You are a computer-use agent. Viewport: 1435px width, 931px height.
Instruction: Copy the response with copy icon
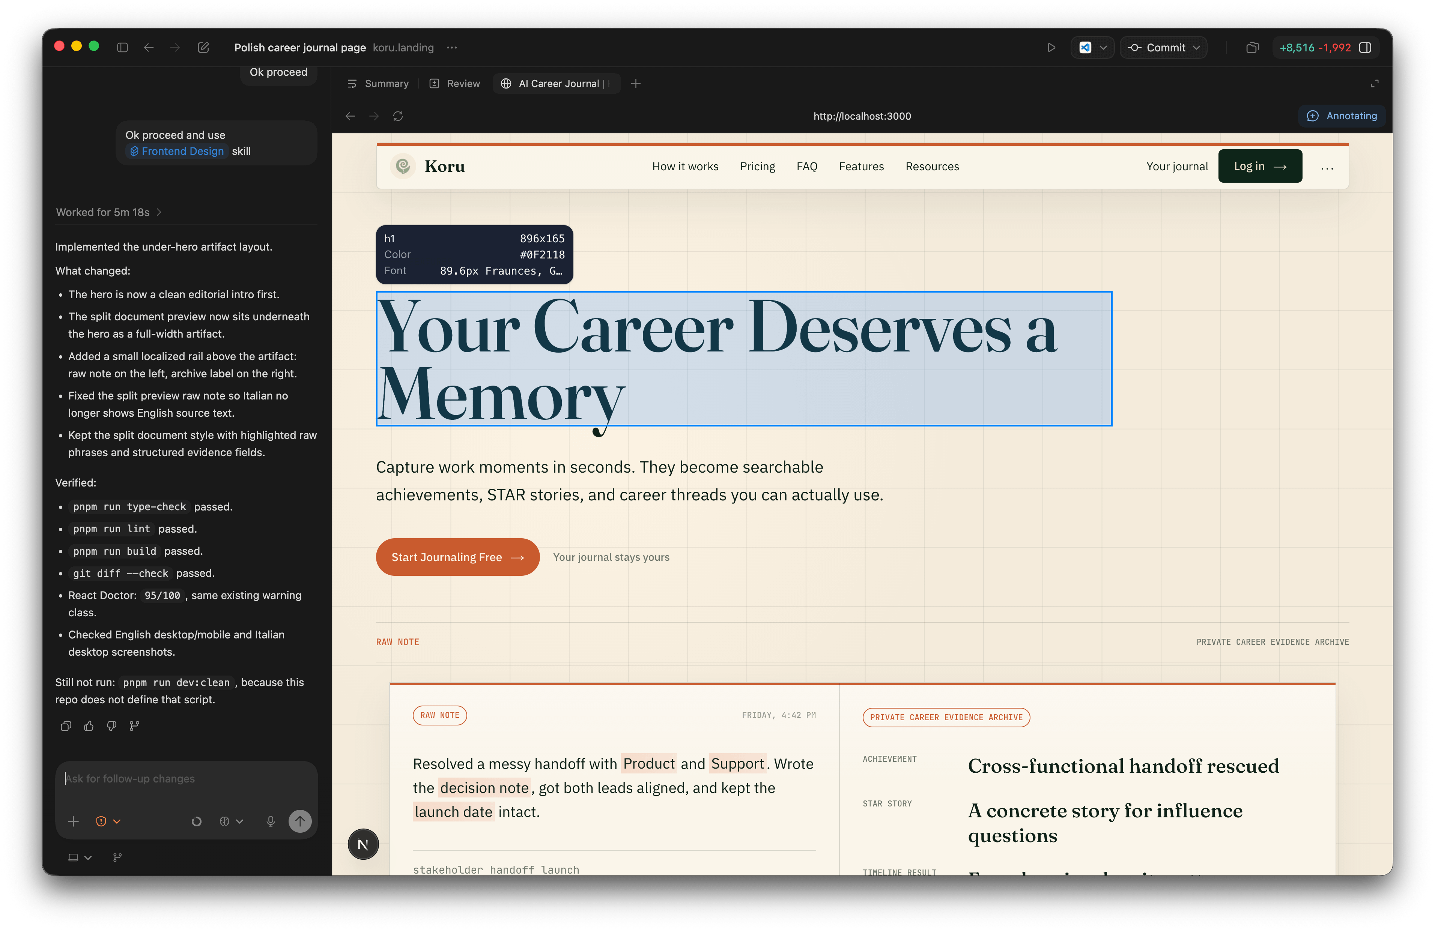[x=66, y=726]
